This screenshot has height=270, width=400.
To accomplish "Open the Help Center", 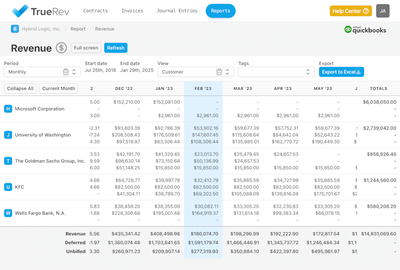I will pos(351,11).
